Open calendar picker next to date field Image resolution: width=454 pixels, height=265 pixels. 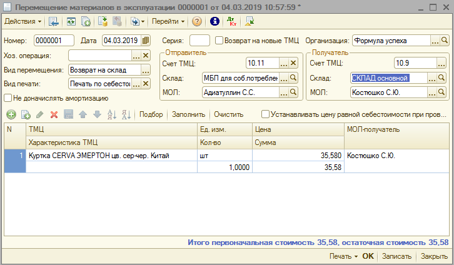[x=146, y=41]
